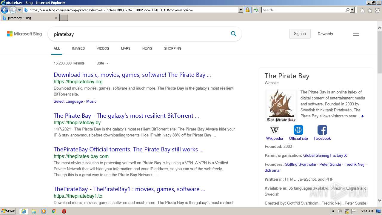Click the Sign in button
This screenshot has height=215, width=382.
click(x=300, y=34)
